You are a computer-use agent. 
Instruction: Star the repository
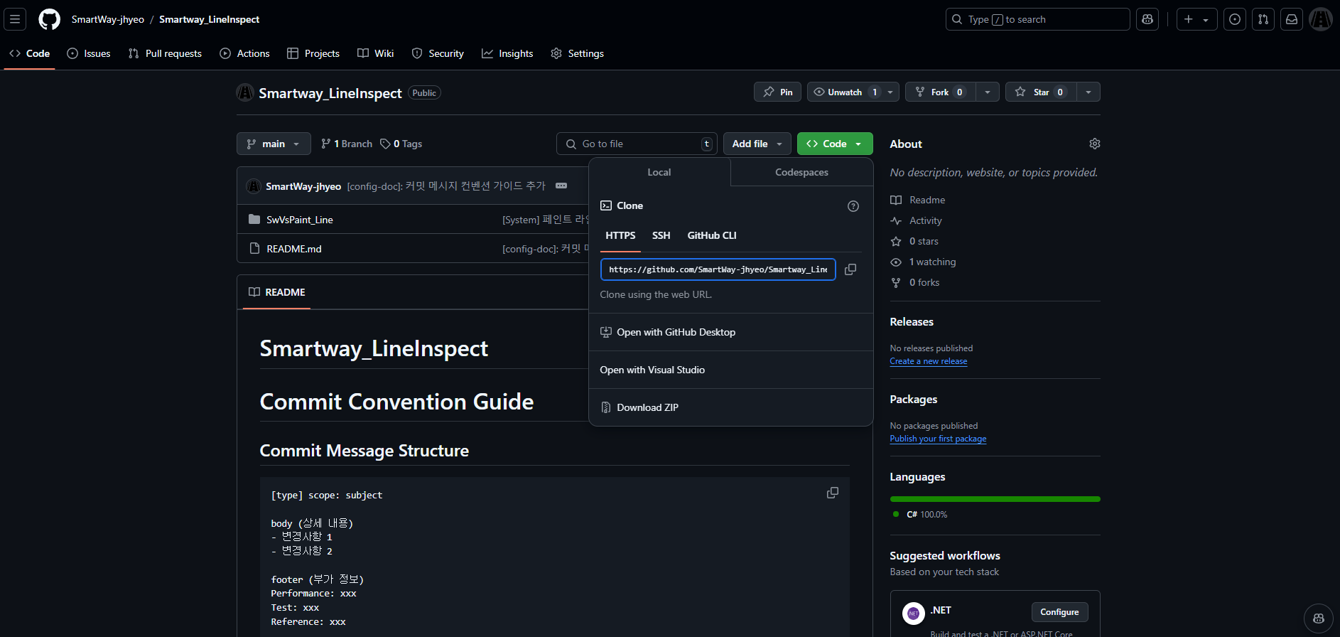[x=1041, y=92]
